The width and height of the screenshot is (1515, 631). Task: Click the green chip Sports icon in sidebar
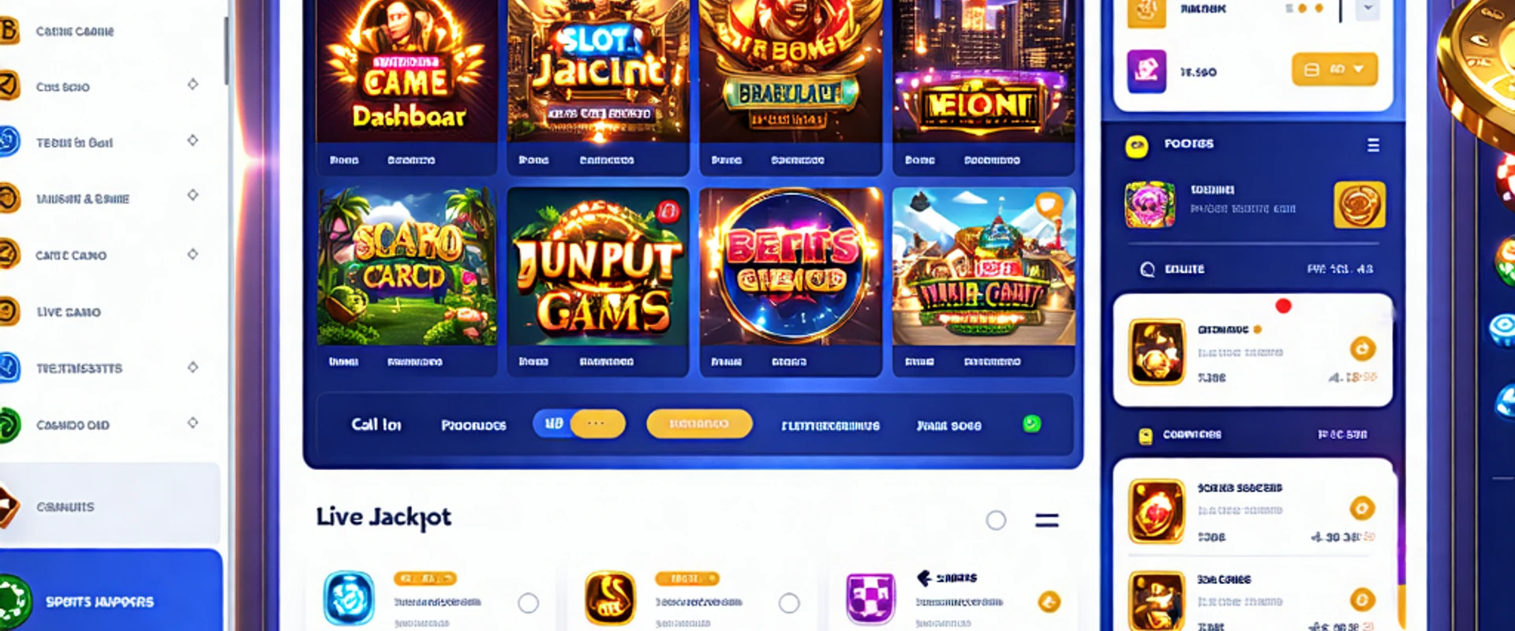click(13, 603)
